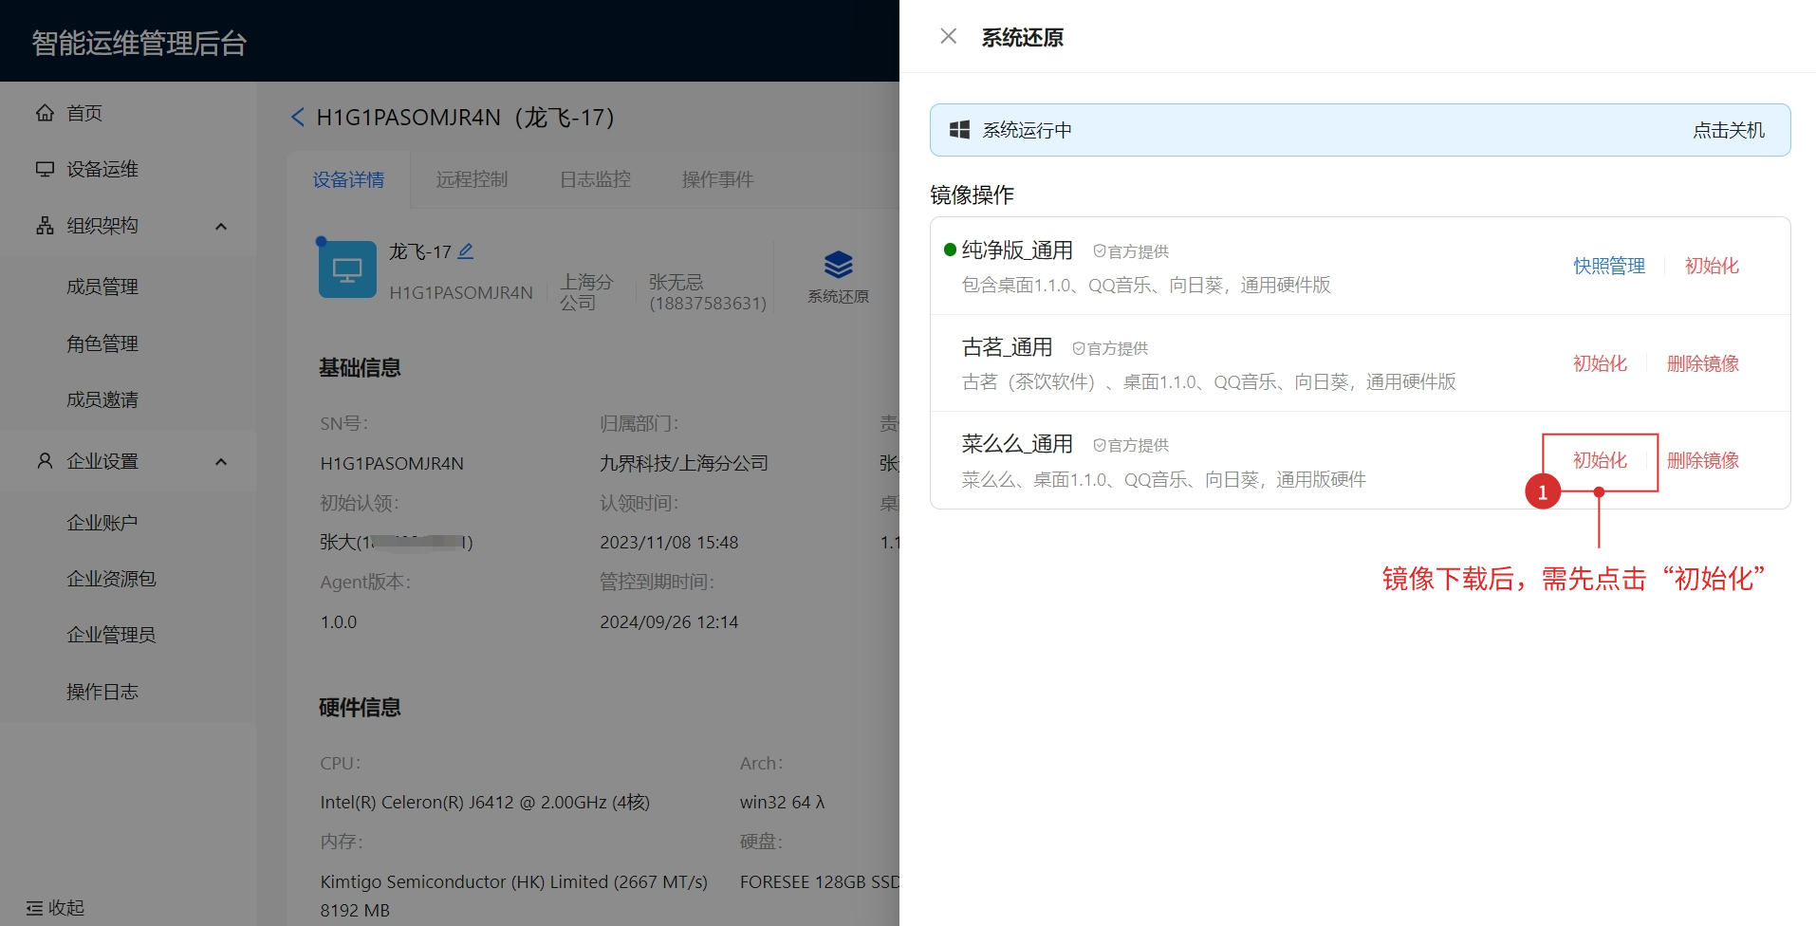Close the 系统还原 drawer with X icon

(948, 36)
